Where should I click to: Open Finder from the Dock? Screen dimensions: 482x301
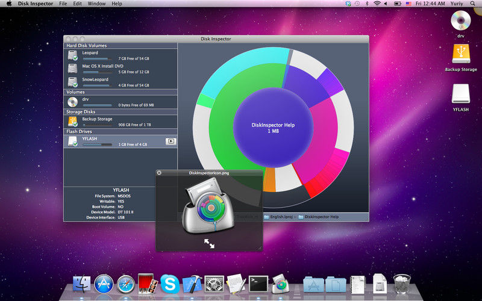[81, 284]
